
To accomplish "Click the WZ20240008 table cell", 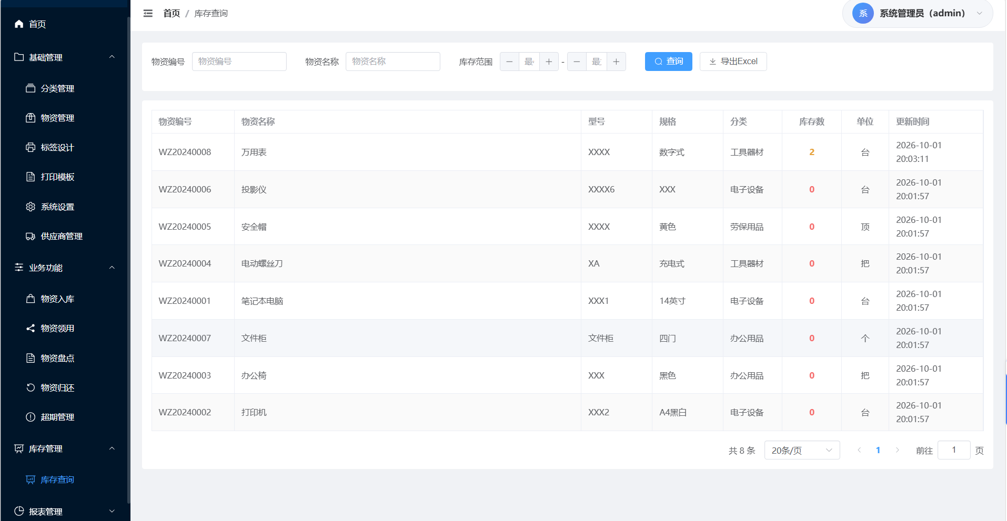I will coord(193,152).
